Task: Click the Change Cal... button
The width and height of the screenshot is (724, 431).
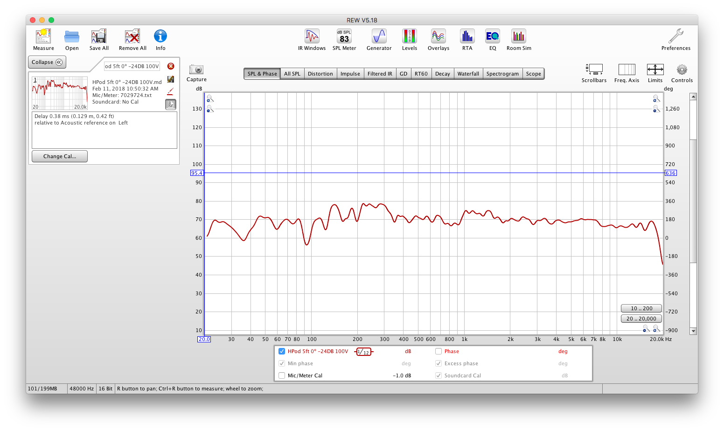Action: coord(60,156)
